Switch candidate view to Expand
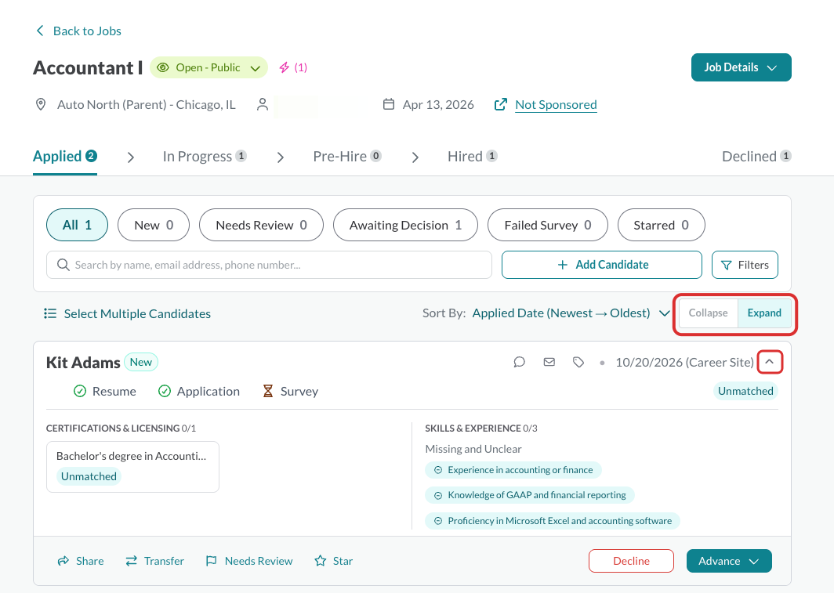The width and height of the screenshot is (834, 593). tap(764, 313)
